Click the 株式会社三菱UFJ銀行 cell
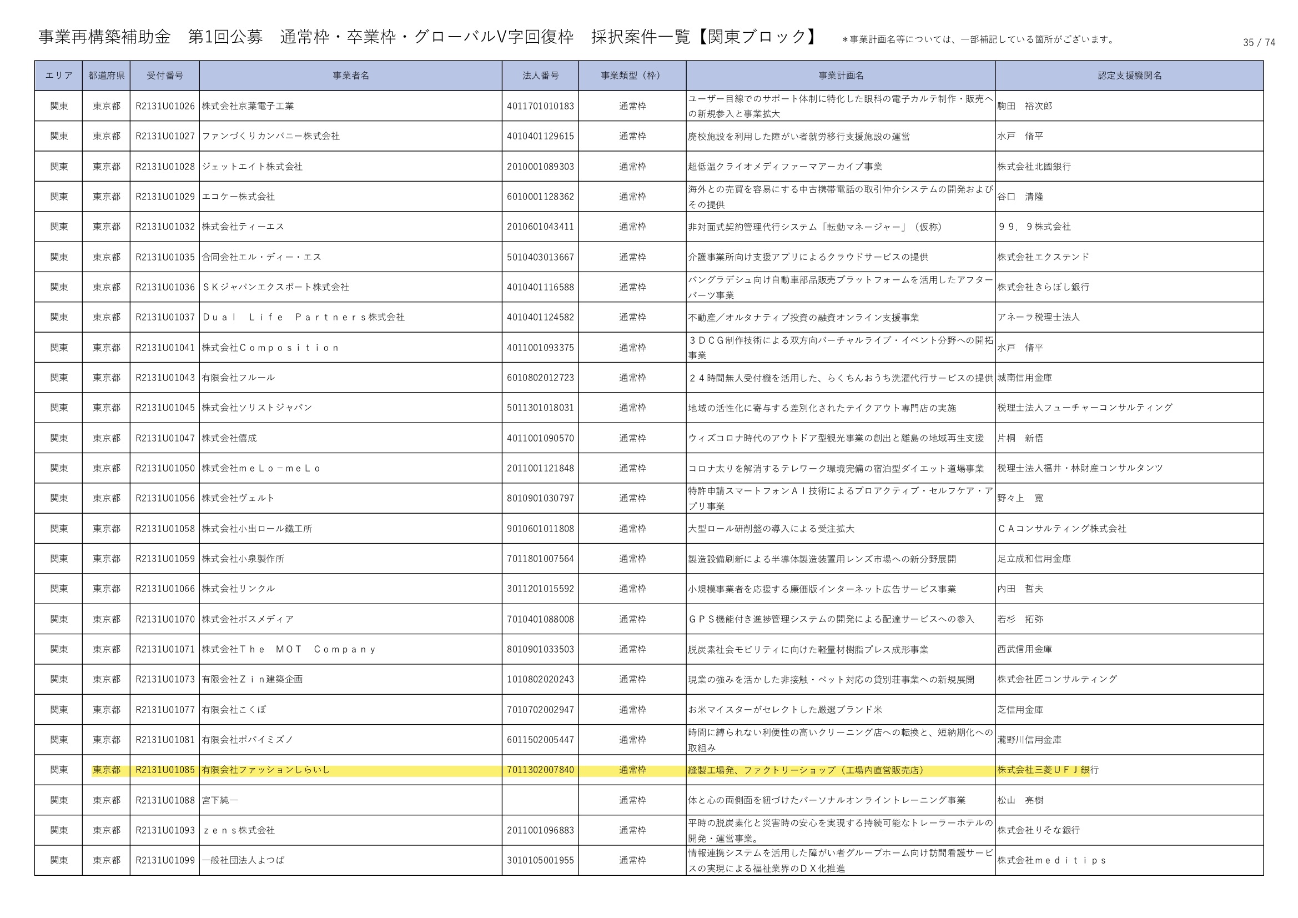The height and width of the screenshot is (918, 1298). pos(1048,770)
